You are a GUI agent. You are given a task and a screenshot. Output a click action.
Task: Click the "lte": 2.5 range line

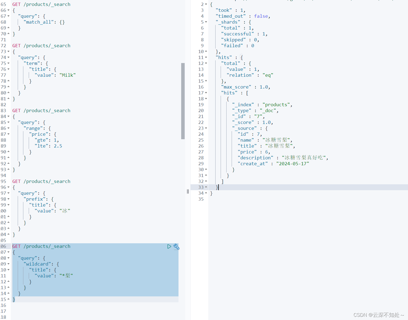tap(48, 146)
